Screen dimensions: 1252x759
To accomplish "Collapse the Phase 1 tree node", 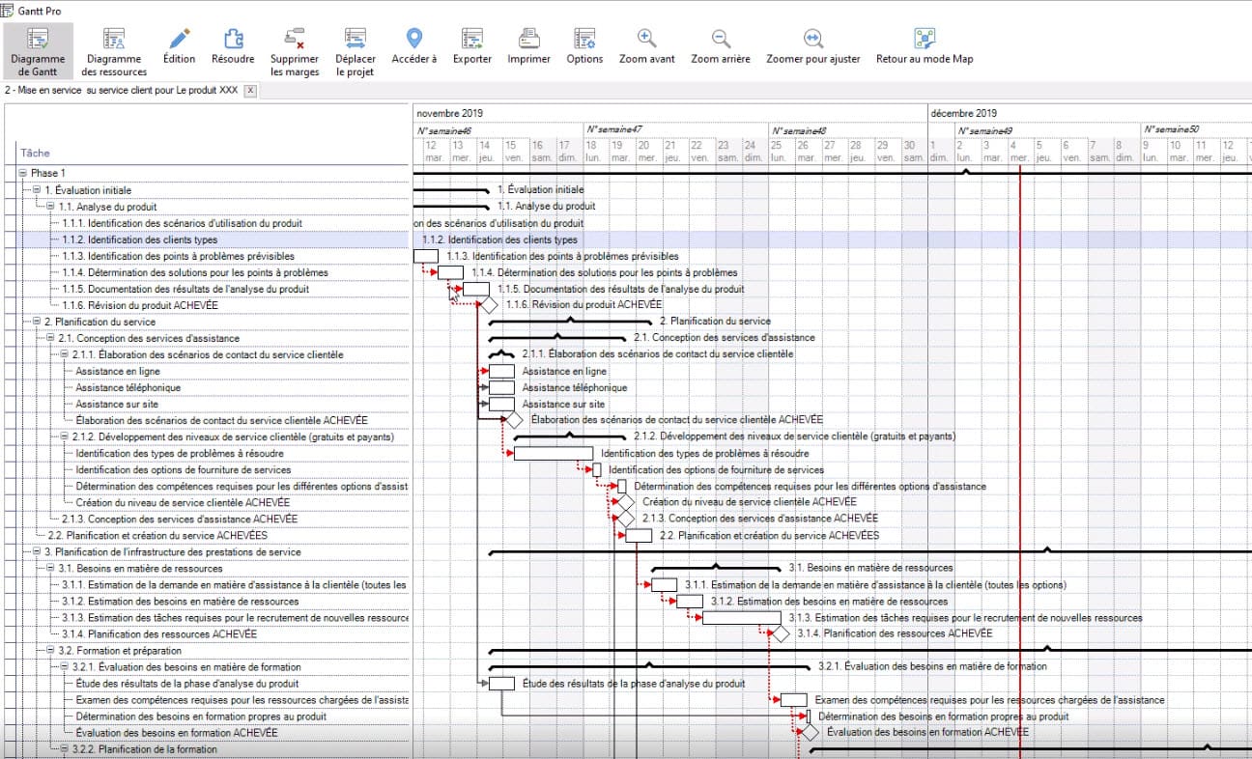I will pyautogui.click(x=22, y=174).
